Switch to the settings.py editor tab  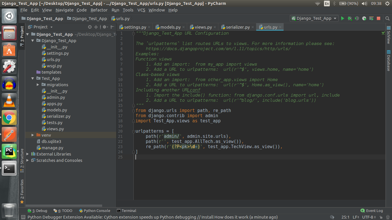[x=135, y=27]
